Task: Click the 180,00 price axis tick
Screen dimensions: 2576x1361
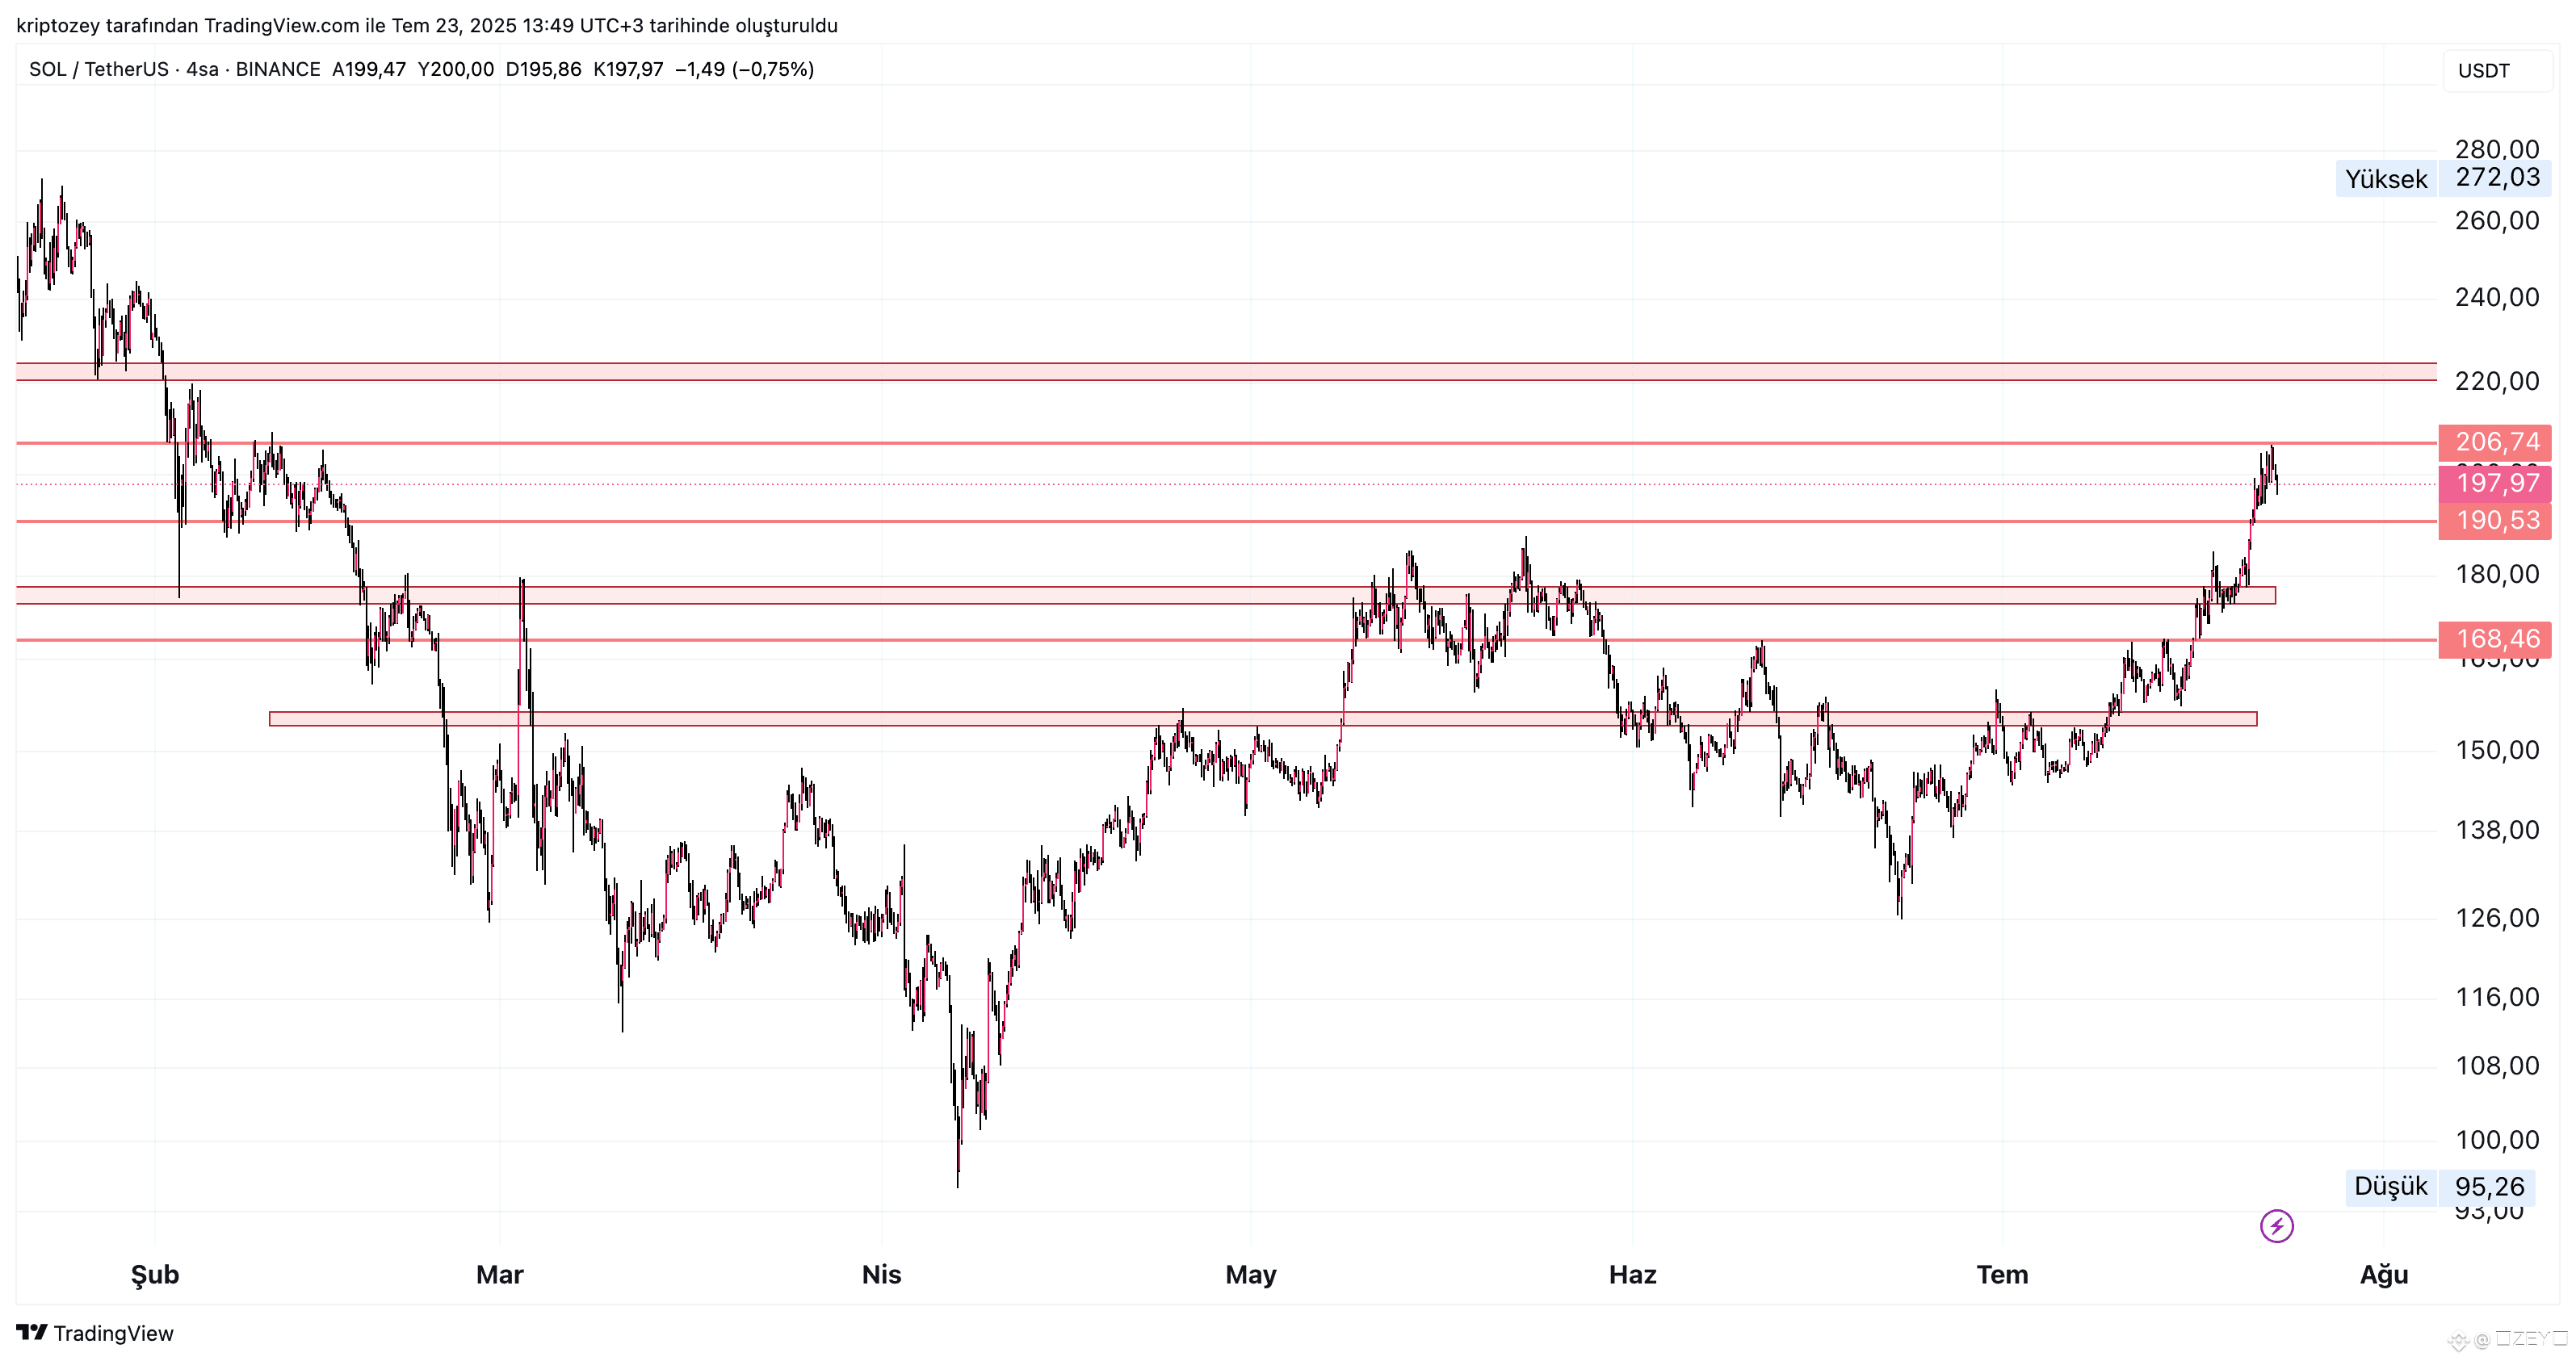Action: 2497,575
